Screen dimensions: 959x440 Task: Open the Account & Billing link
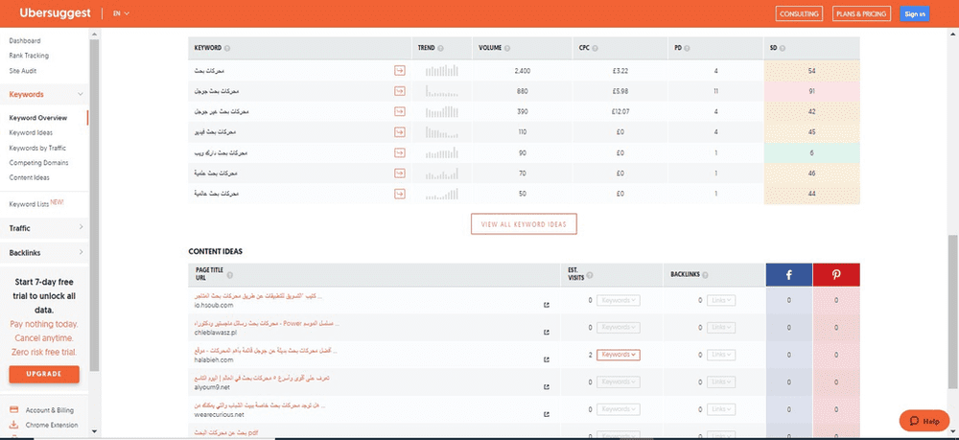pos(50,410)
